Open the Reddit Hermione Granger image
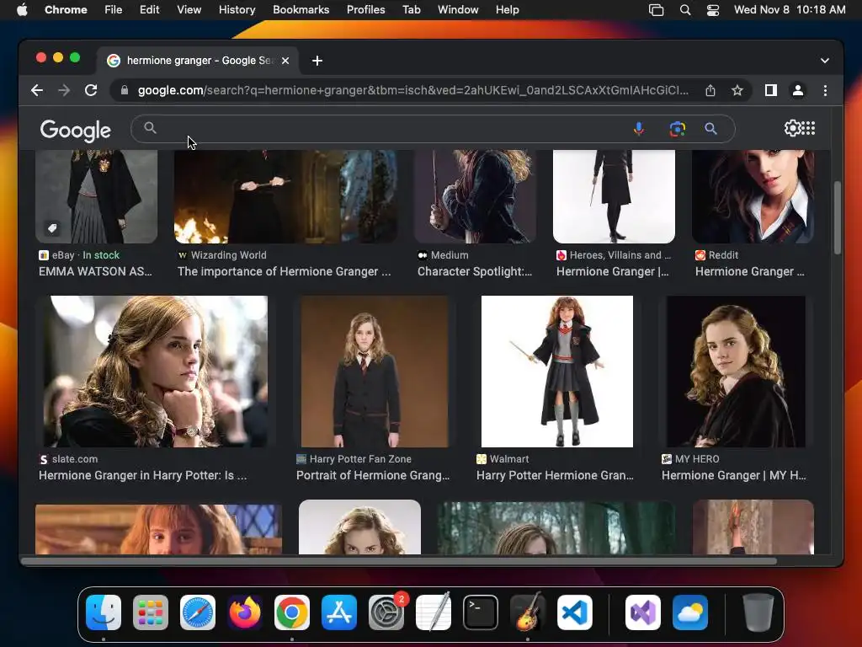862x647 pixels. (753, 197)
